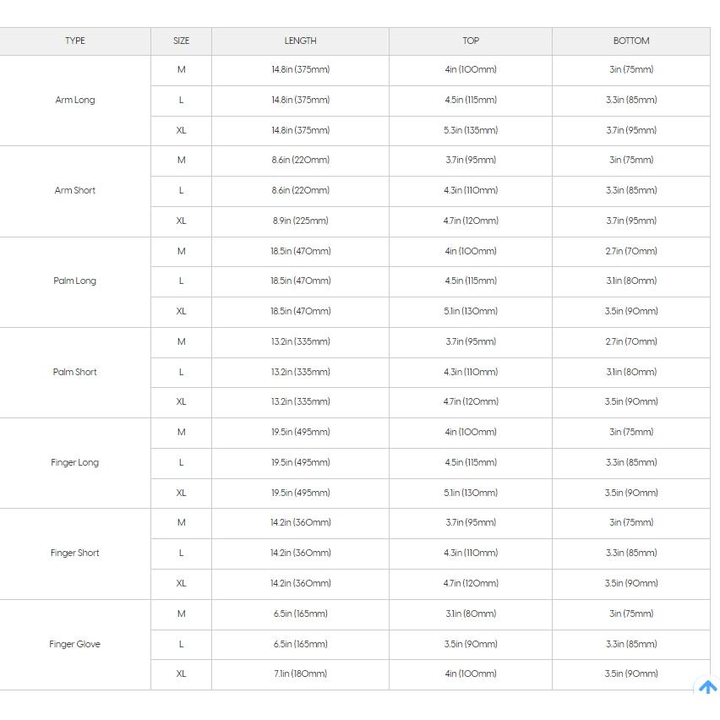Select the 3.1in (80mm) top cell
The width and height of the screenshot is (720, 720).
tap(471, 614)
